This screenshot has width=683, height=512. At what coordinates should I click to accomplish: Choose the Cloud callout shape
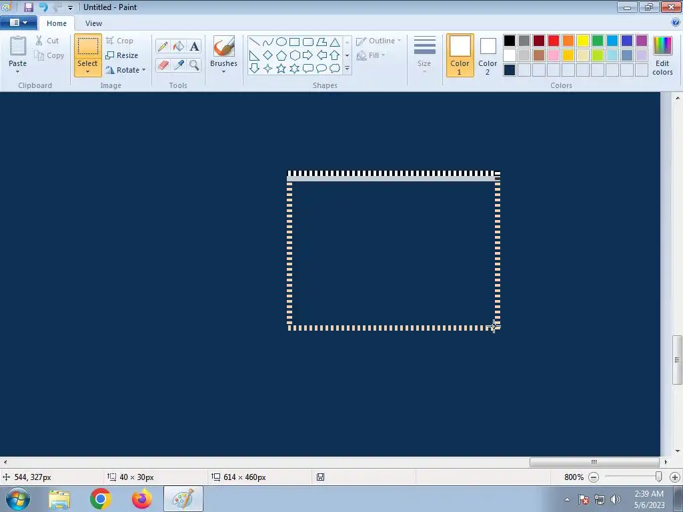tap(335, 69)
